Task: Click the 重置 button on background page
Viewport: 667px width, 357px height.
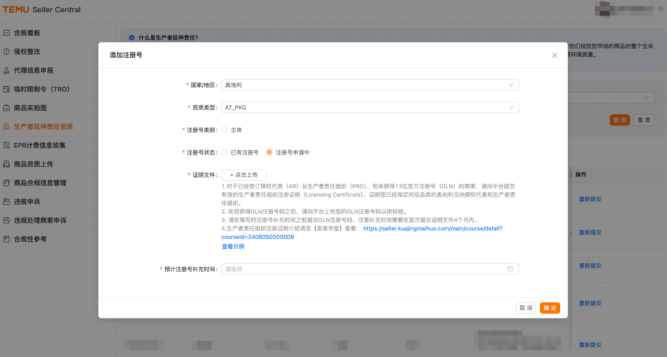Action: (x=644, y=120)
